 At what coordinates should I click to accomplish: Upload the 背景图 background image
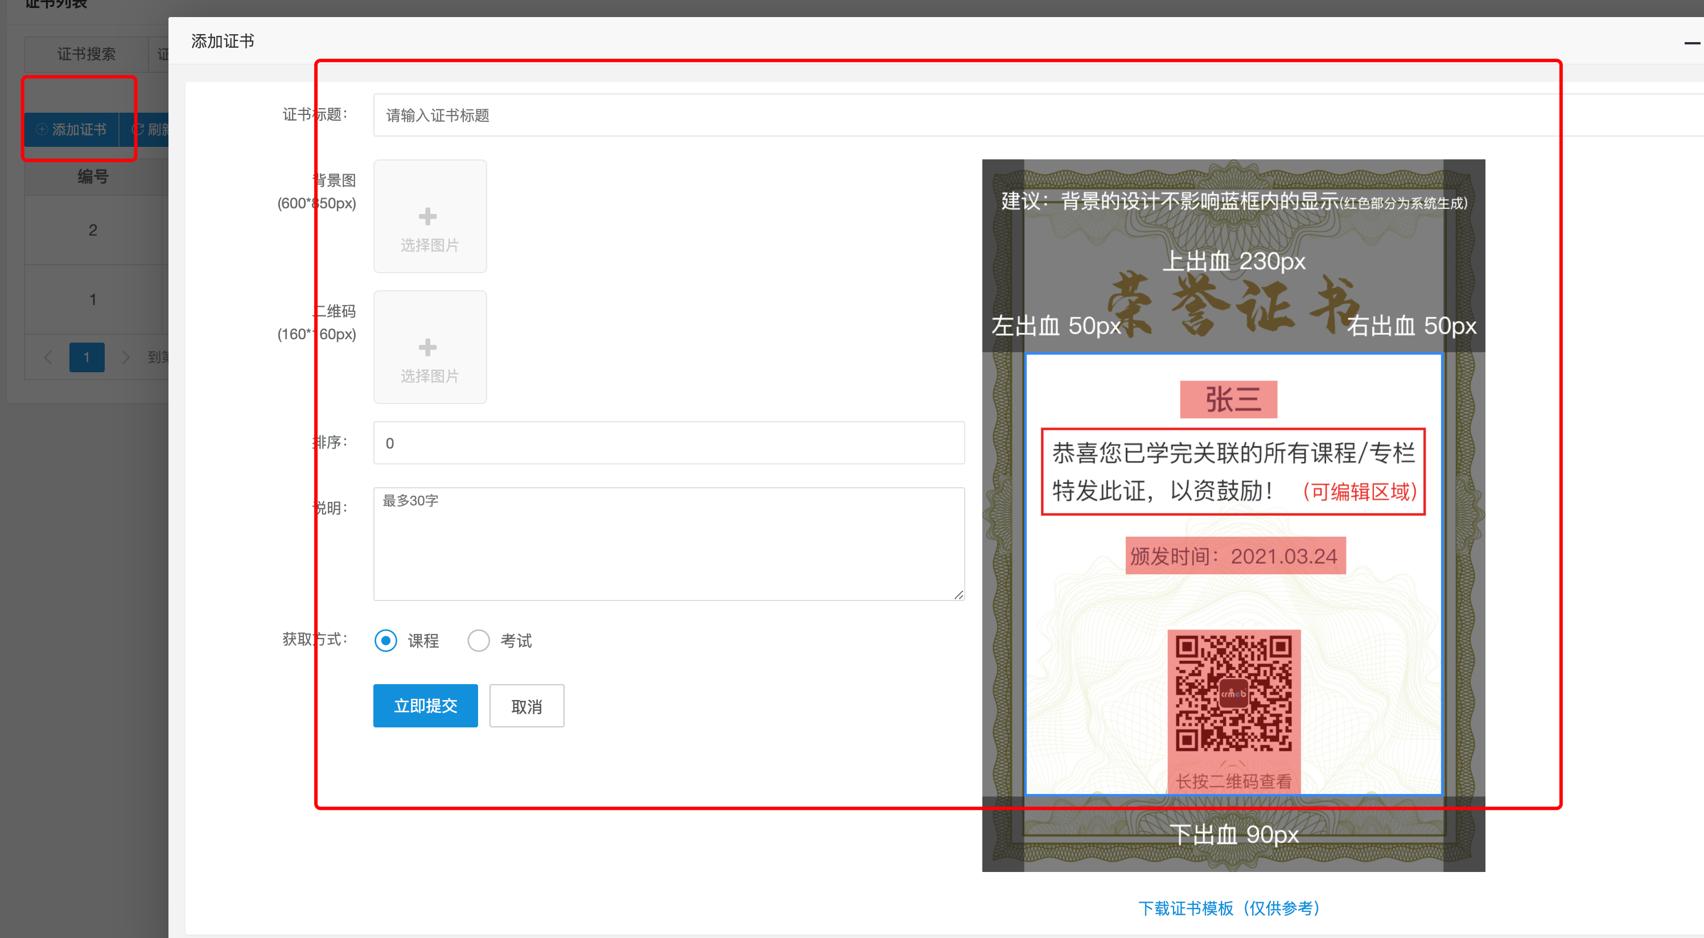point(430,216)
